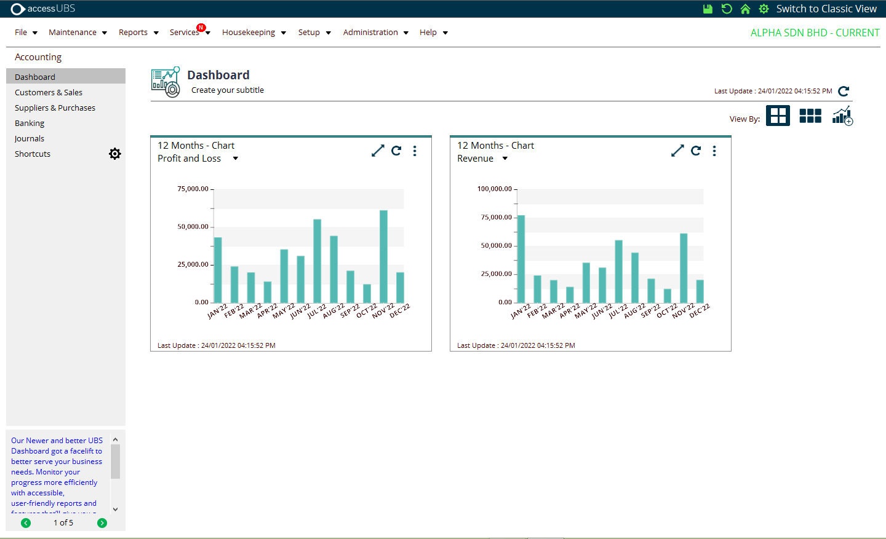Open the Revenue chart type dropdown

[505, 159]
